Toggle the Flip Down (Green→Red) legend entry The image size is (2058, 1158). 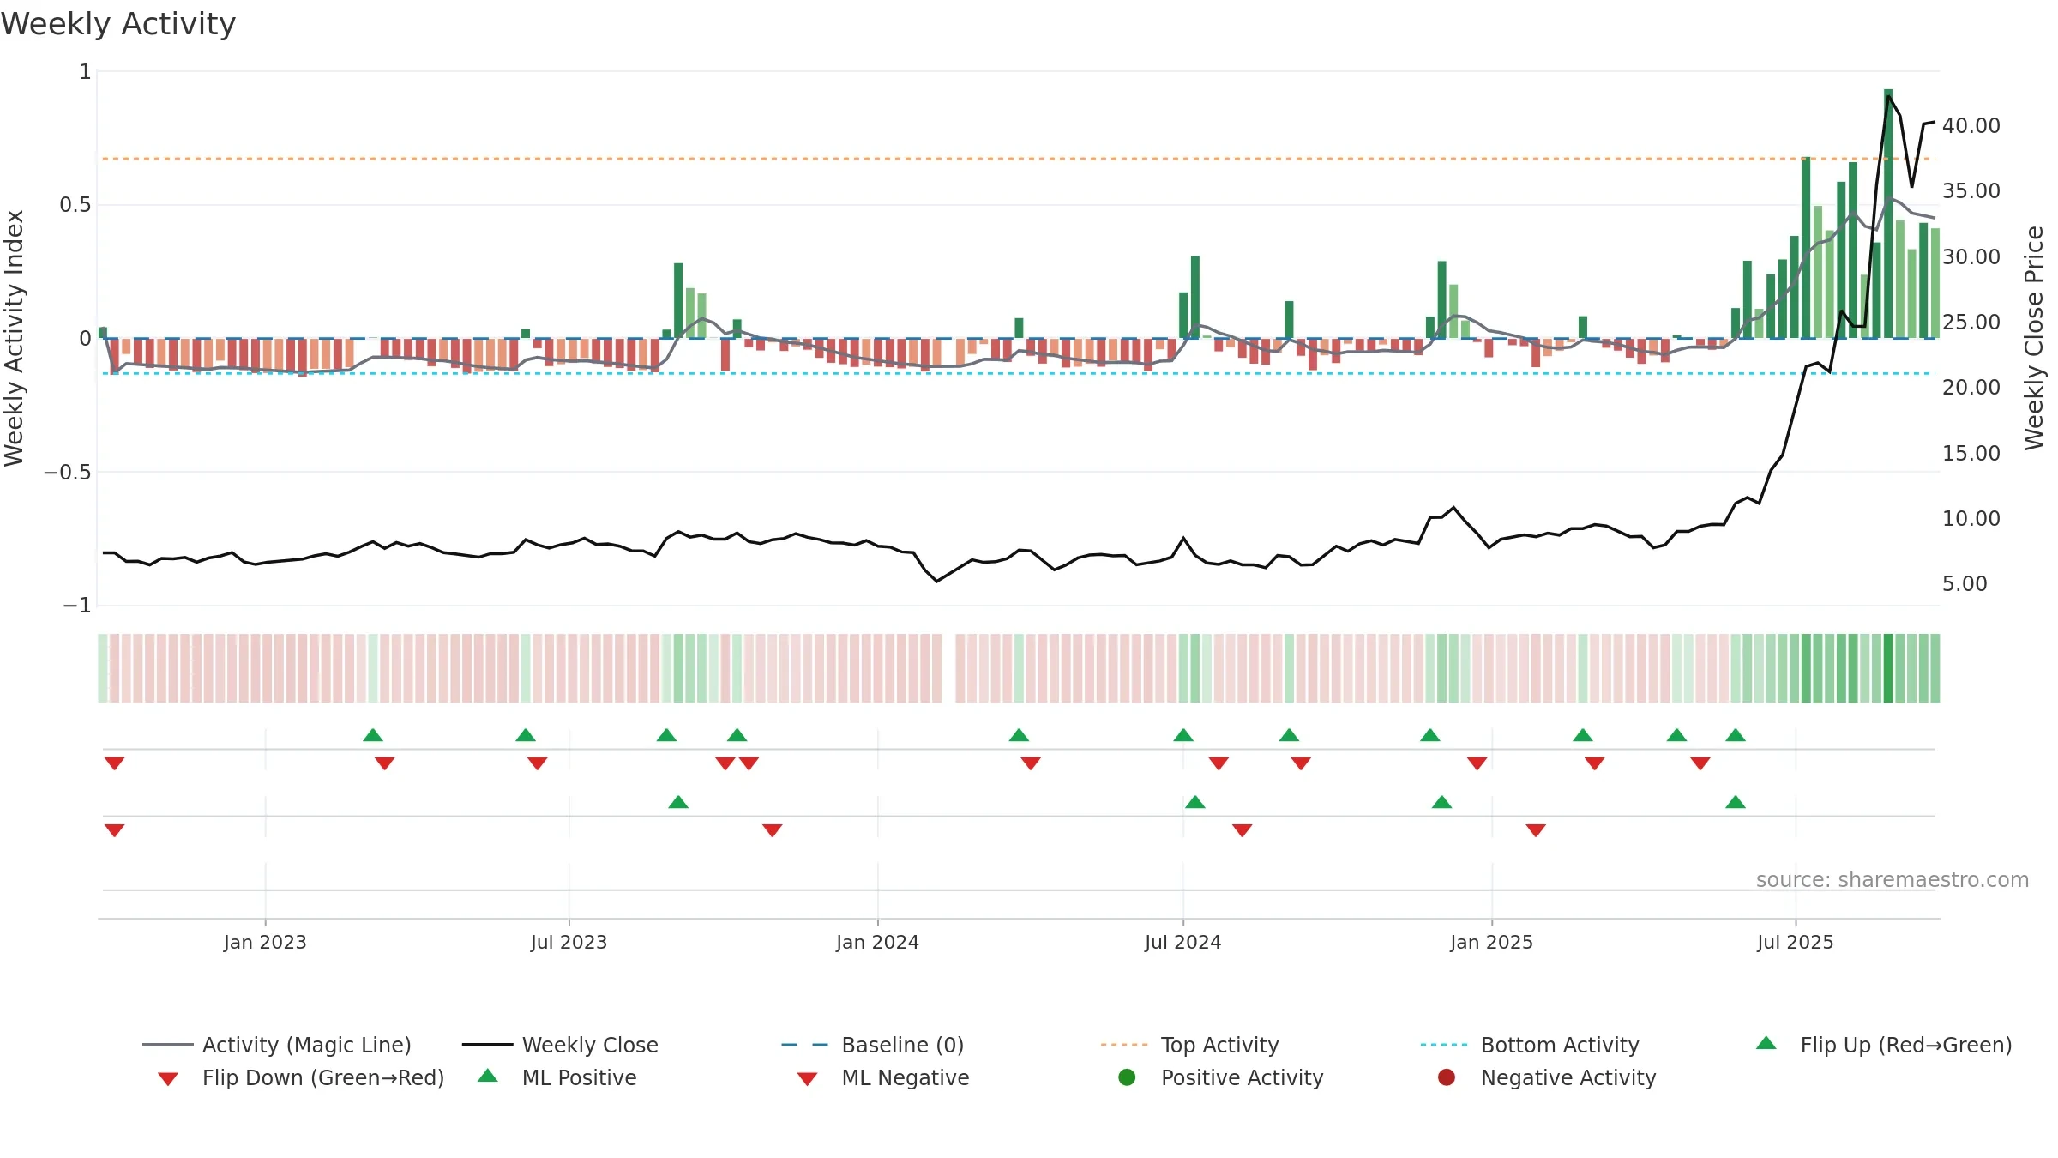(x=301, y=1077)
